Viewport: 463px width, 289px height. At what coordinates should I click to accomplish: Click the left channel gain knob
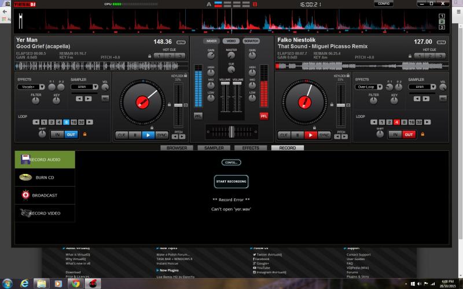pyautogui.click(x=211, y=55)
